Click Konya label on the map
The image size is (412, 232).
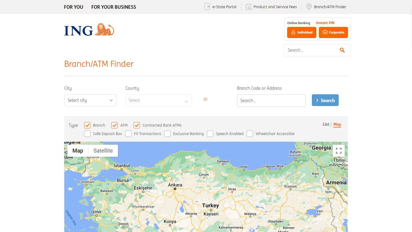[170, 221]
